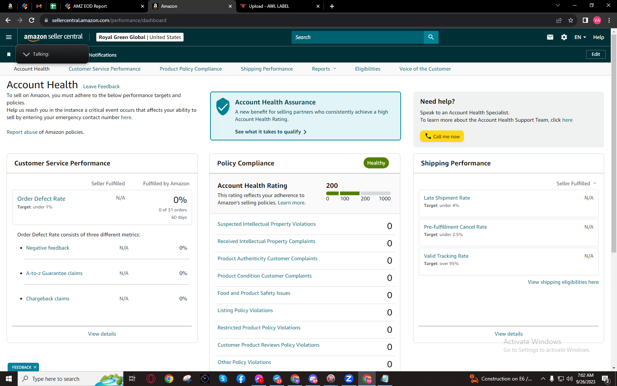Expand See what it takes to qualify
Viewport: 617px width, 386px height.
[x=271, y=132]
